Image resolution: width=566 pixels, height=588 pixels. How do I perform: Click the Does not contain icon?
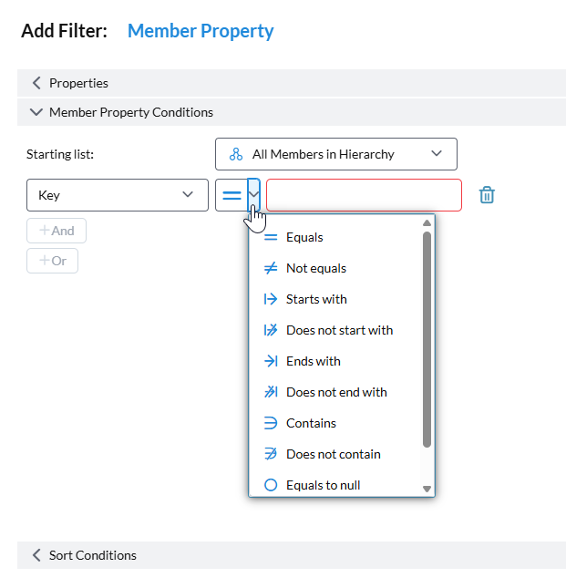(270, 454)
